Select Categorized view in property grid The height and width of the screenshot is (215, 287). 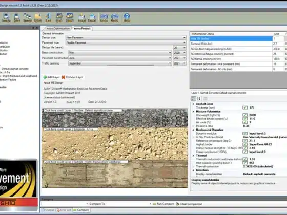193,99
